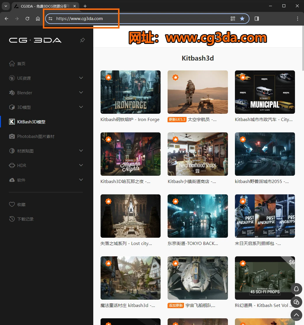The height and width of the screenshot is (325, 304).
Task: Open Photobash图片素材 in sidebar
Action: click(32, 136)
